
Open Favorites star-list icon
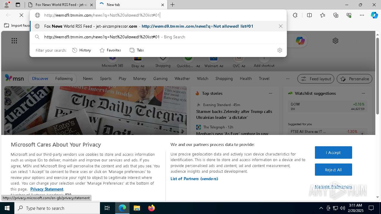point(323,15)
